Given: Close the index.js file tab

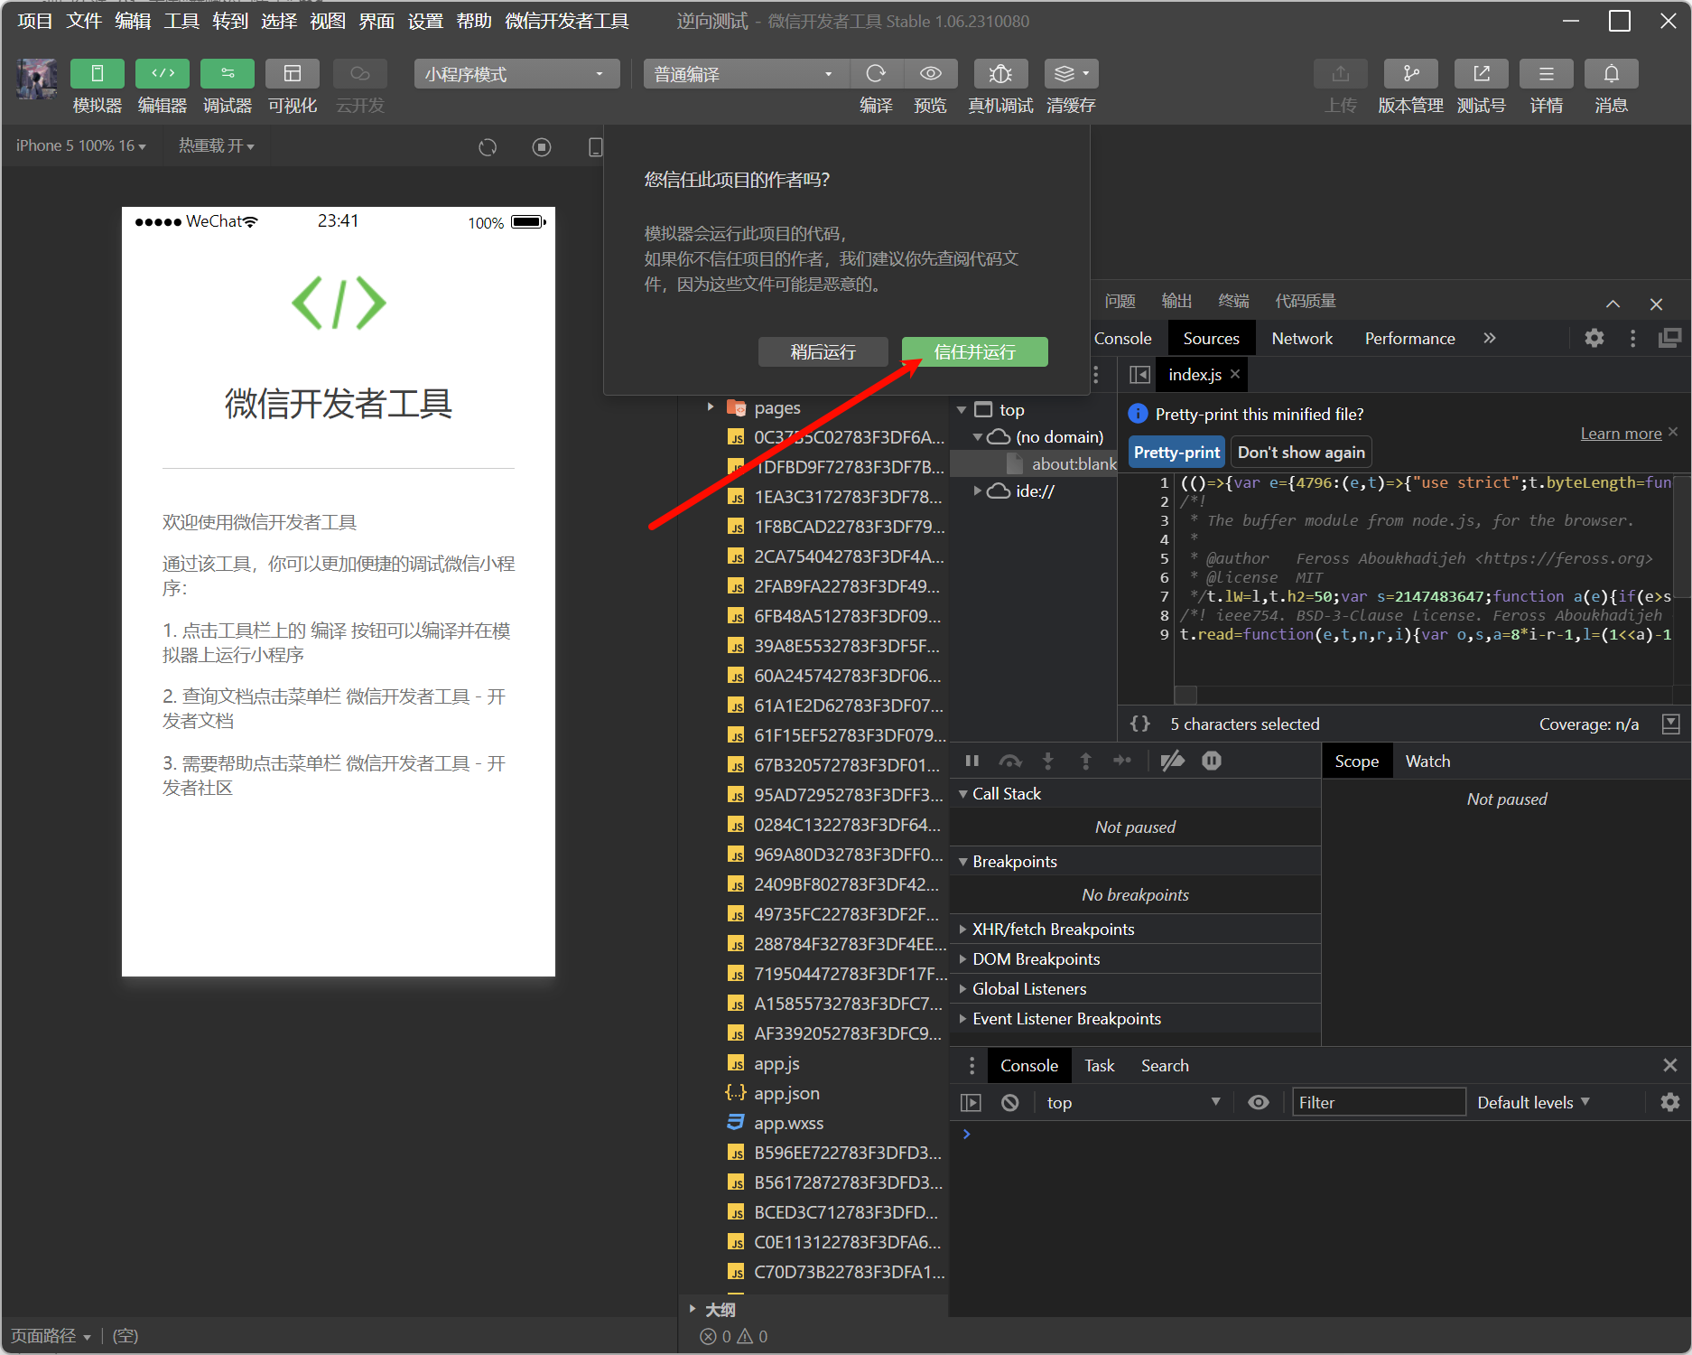Looking at the screenshot, I should click(x=1235, y=373).
